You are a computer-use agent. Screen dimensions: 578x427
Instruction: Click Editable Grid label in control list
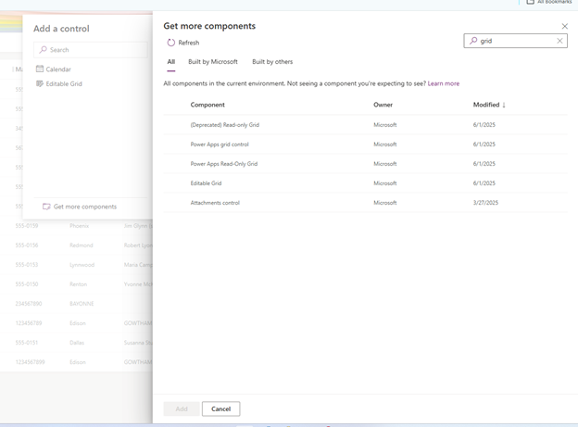tap(64, 83)
